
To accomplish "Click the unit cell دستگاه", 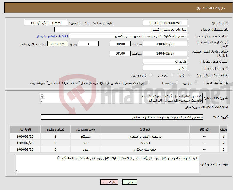I will [86, 136].
